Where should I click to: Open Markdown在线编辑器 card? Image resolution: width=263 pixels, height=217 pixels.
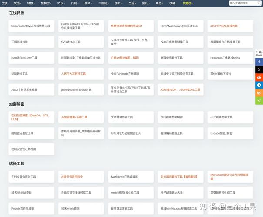[131, 177]
